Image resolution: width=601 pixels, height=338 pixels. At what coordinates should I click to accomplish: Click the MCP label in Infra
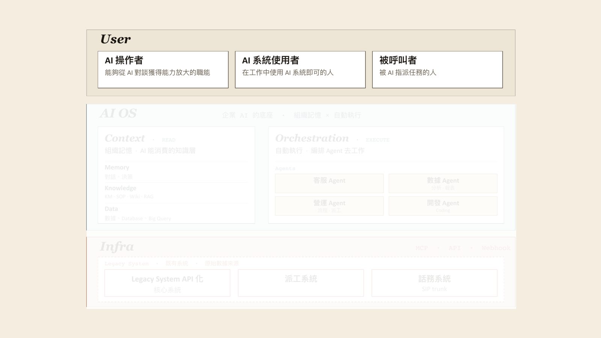pyautogui.click(x=421, y=248)
